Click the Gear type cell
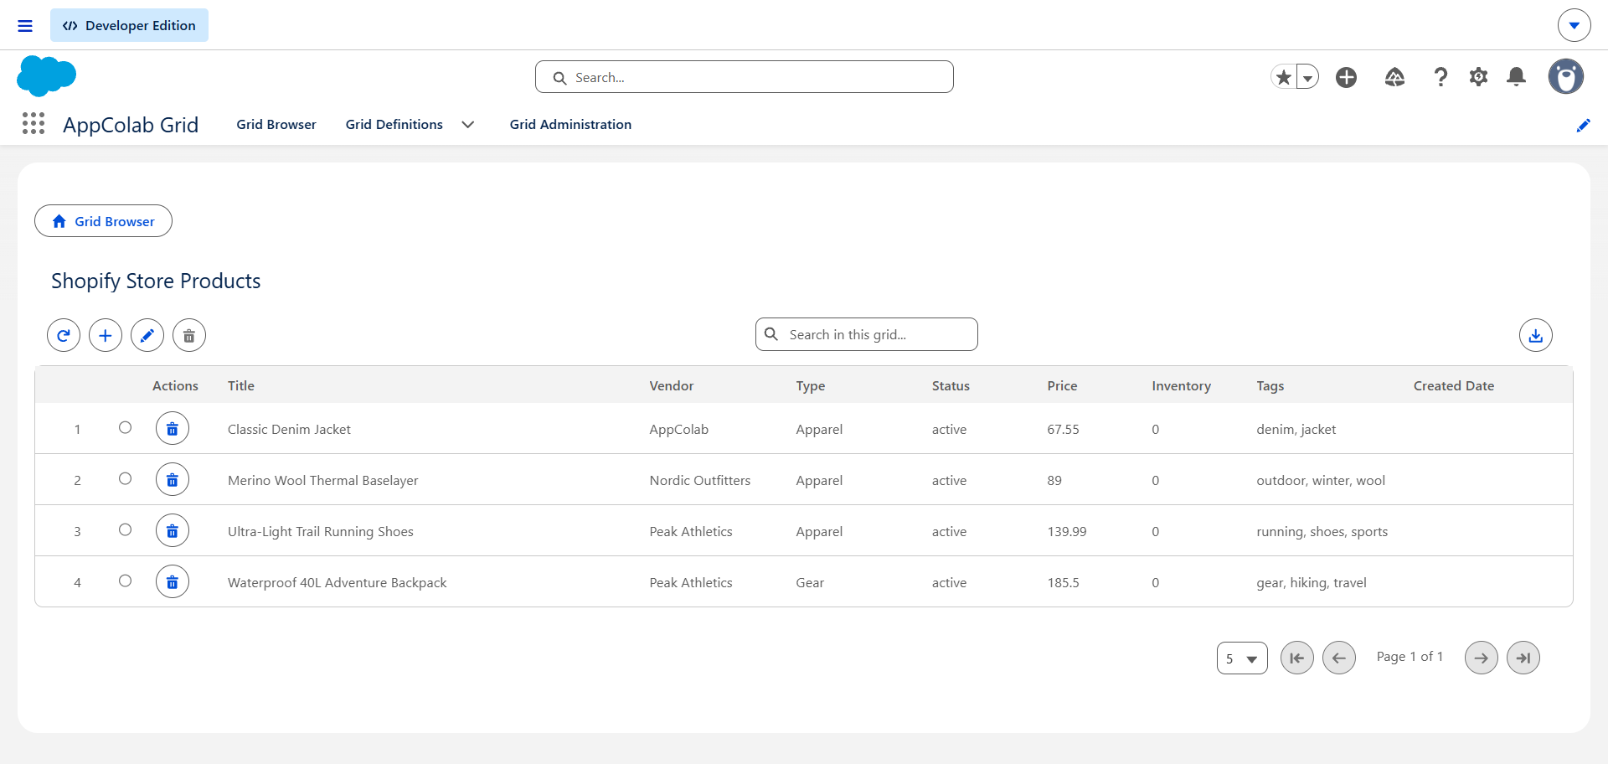Viewport: 1608px width, 764px height. [x=810, y=582]
